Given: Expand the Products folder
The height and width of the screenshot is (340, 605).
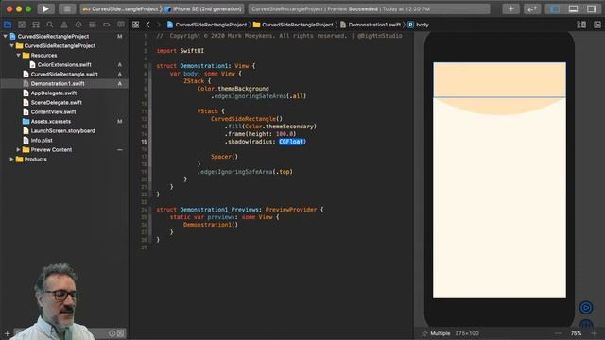Looking at the screenshot, I should (x=11, y=160).
